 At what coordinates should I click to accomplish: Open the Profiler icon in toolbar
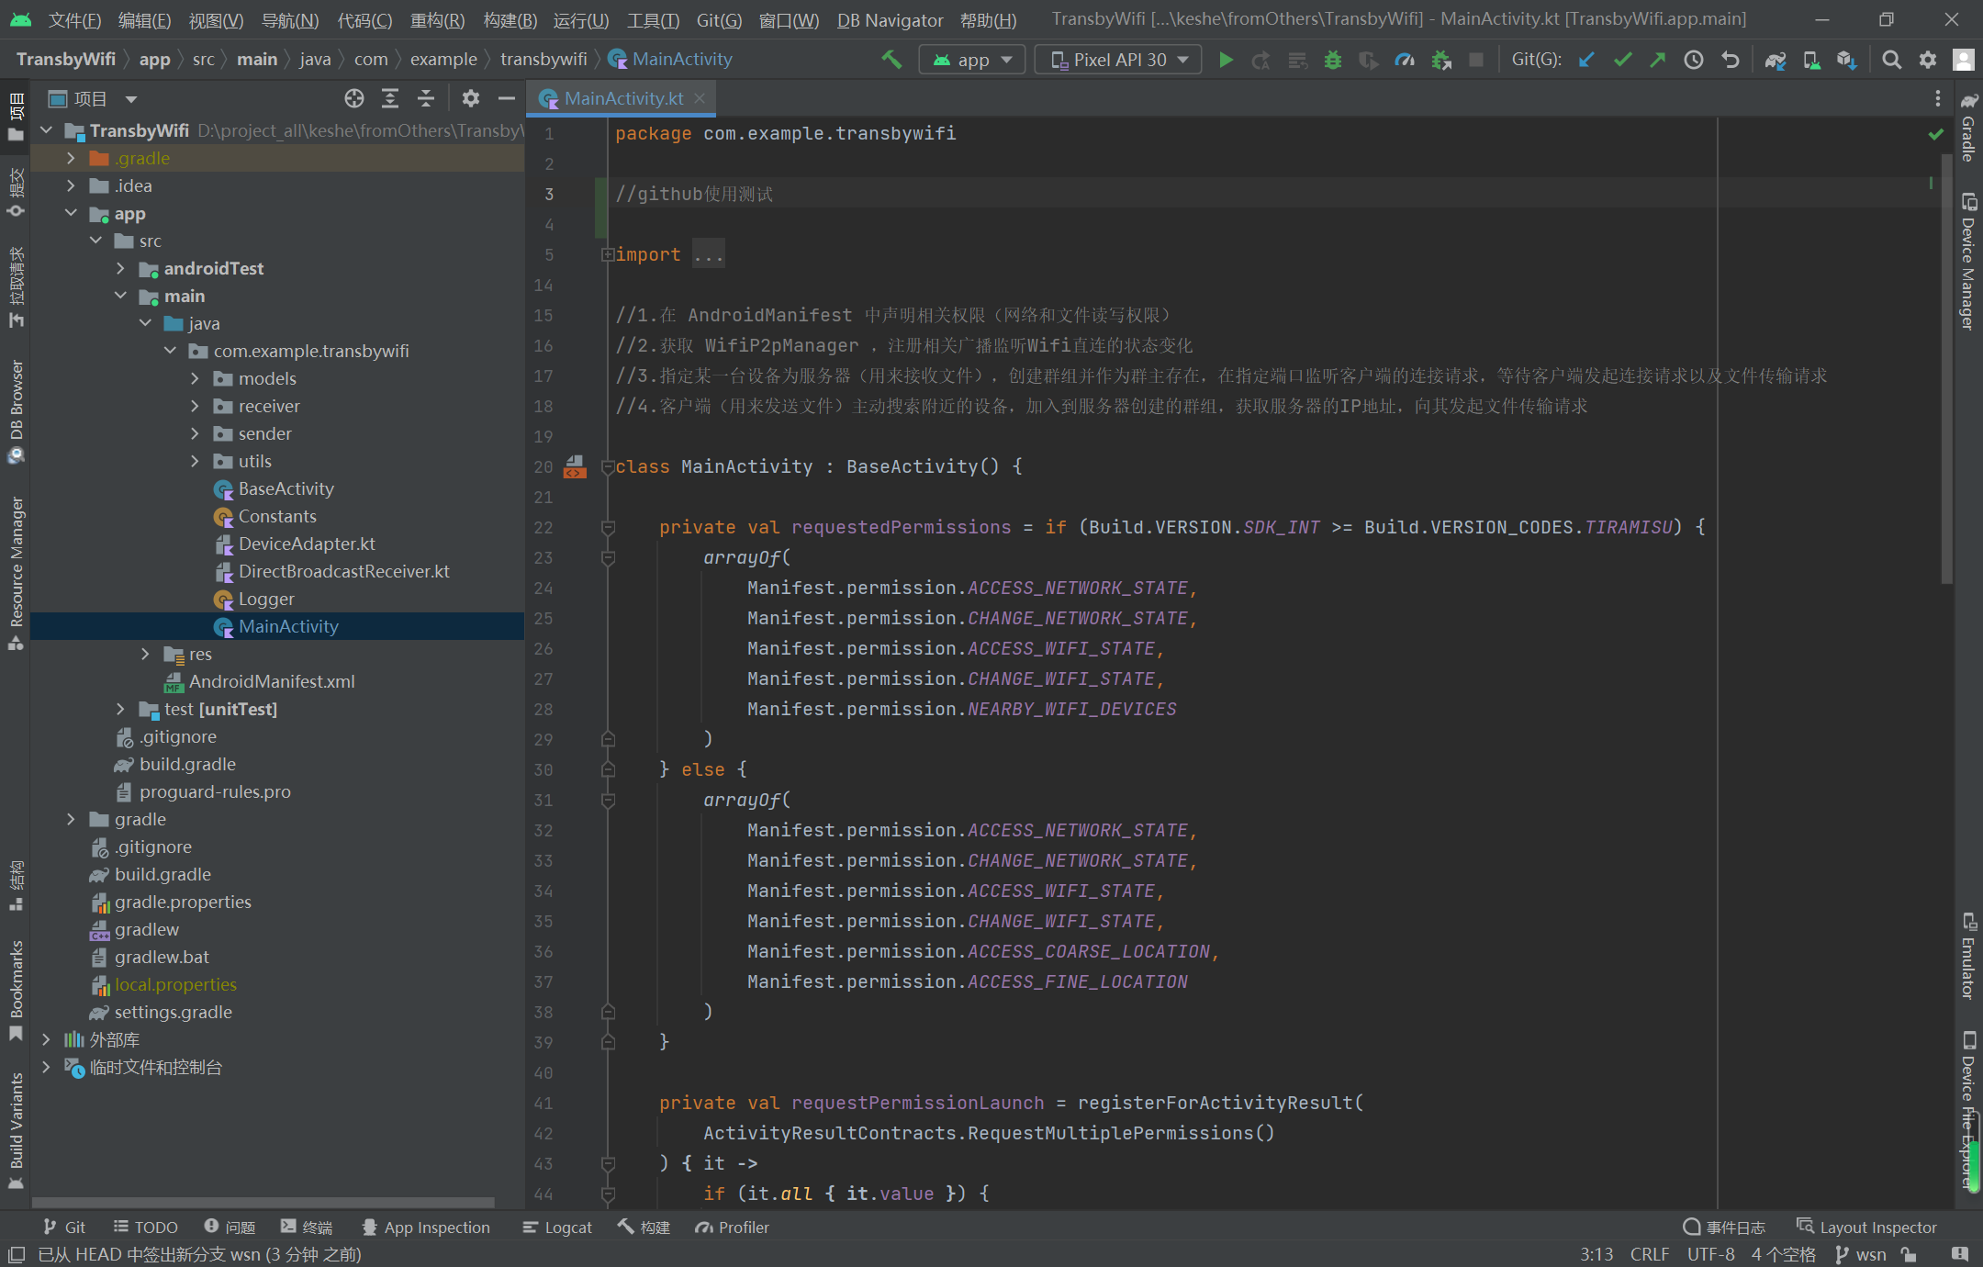1405,60
